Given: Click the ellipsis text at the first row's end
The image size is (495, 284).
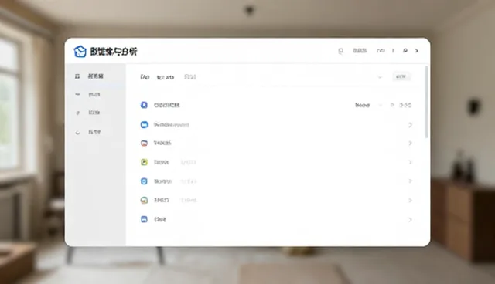Looking at the screenshot, I should [405, 105].
